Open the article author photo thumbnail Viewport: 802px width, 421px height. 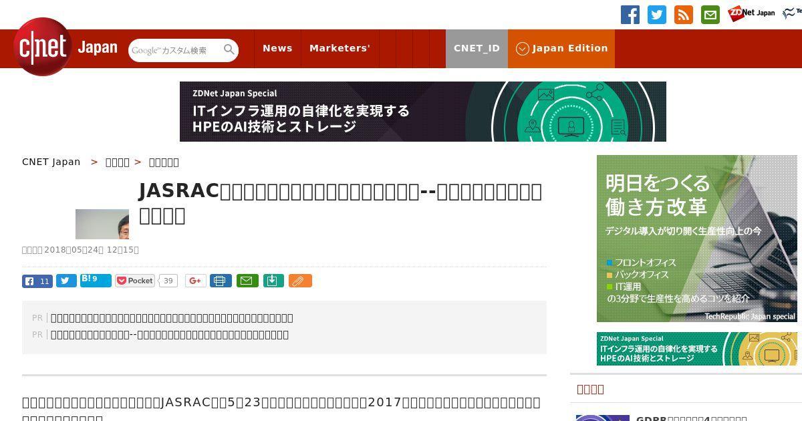(x=102, y=224)
